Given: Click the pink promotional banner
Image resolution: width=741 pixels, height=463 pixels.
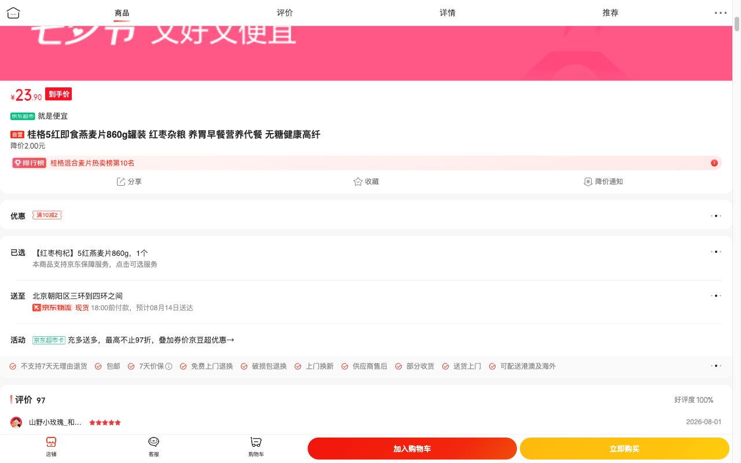Looking at the screenshot, I should (366, 53).
